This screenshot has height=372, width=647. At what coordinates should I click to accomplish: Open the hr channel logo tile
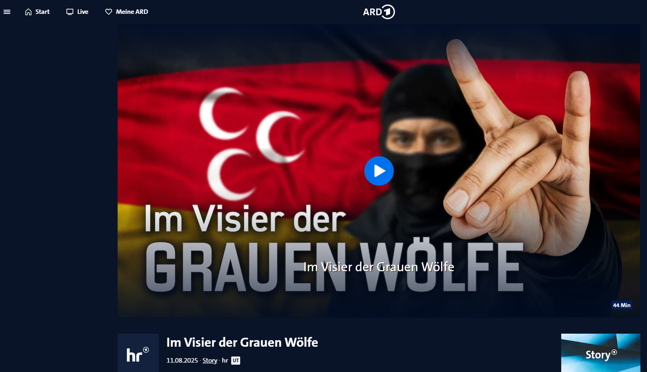(x=138, y=353)
